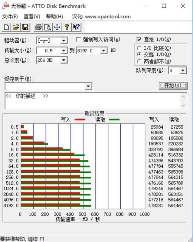Viewport: 193px width, 242px height.
Task: Click the write value 479349
Action: pos(156,188)
